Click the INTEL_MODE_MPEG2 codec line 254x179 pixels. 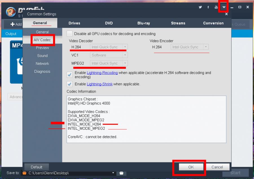coord(86,128)
